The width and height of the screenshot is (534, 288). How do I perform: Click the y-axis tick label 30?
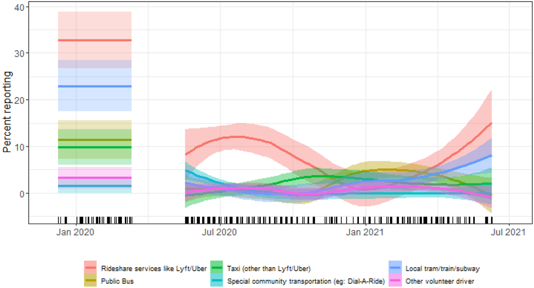(x=20, y=54)
